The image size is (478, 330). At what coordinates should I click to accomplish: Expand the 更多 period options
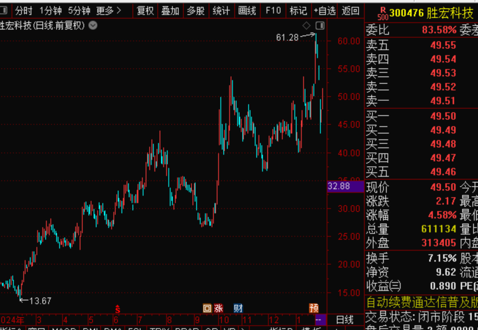tap(108, 11)
